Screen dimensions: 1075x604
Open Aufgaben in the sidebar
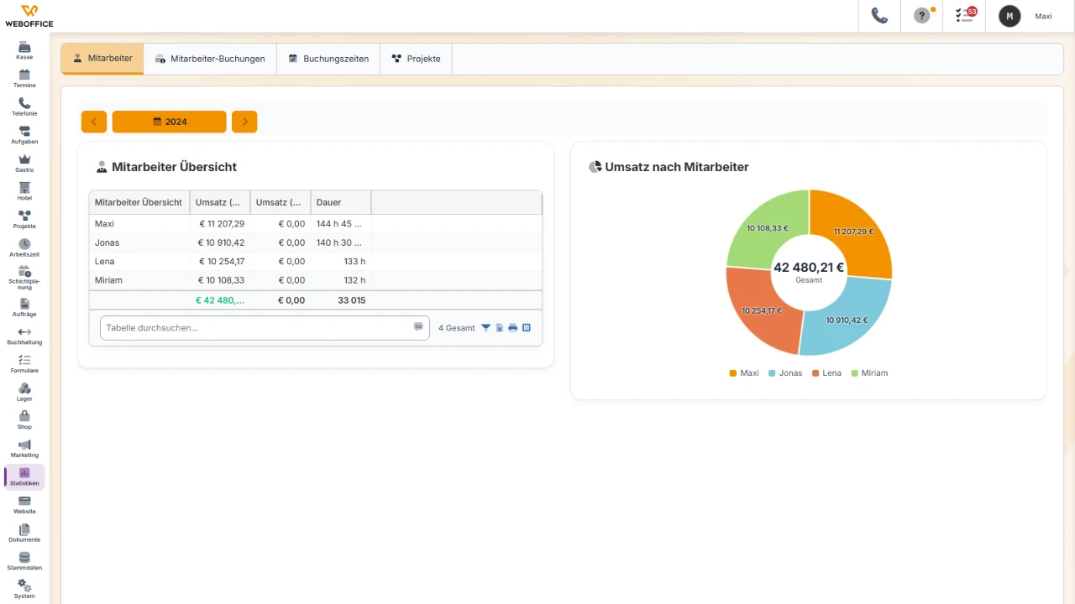[x=24, y=135]
